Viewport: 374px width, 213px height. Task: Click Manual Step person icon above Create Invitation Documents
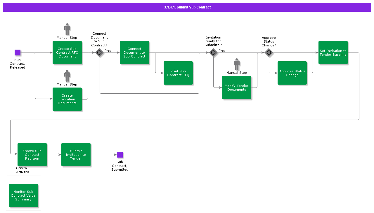click(67, 76)
